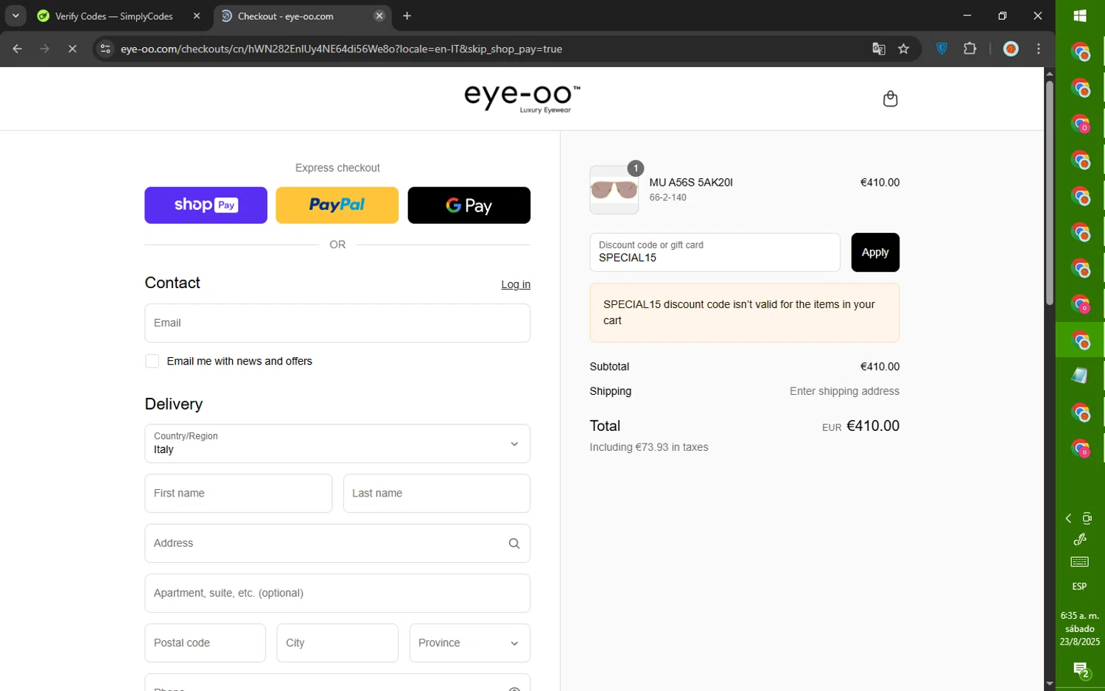Open the tab search dropdown arrow
The height and width of the screenshot is (691, 1105).
tap(15, 15)
